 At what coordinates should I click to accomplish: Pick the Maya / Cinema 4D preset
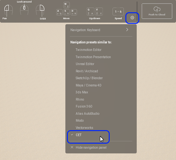(88, 85)
